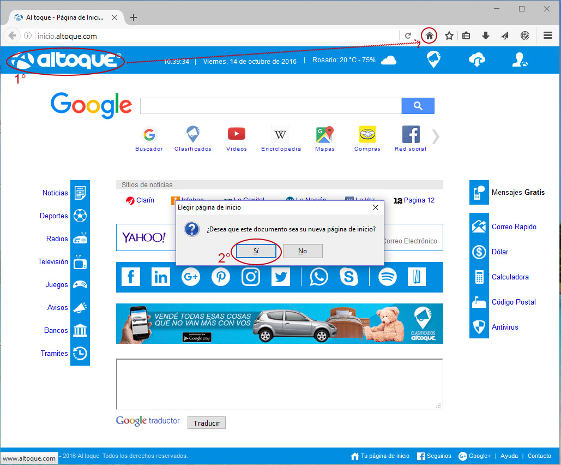Image resolution: width=561 pixels, height=465 pixels.
Task: Click the Spotify icon in social bar
Action: pyautogui.click(x=388, y=277)
